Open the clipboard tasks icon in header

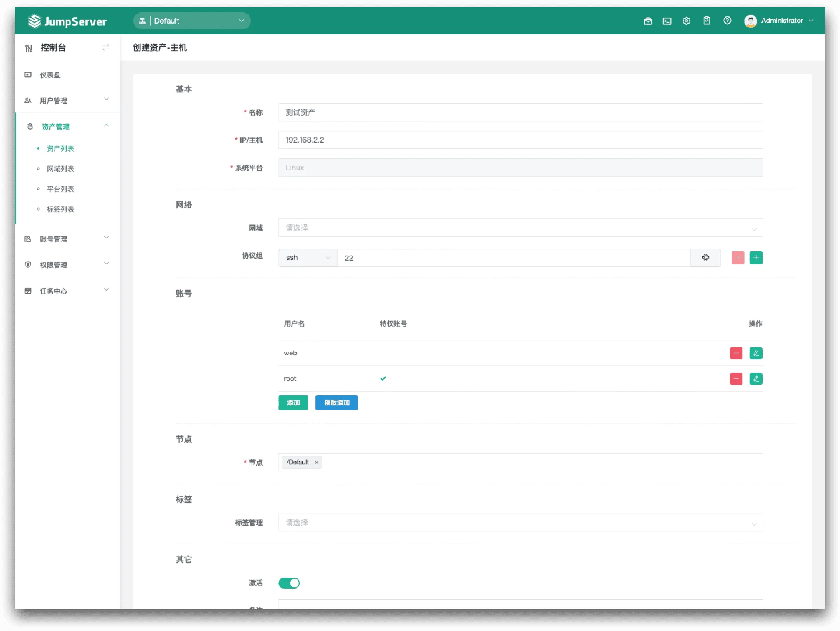[x=706, y=21]
